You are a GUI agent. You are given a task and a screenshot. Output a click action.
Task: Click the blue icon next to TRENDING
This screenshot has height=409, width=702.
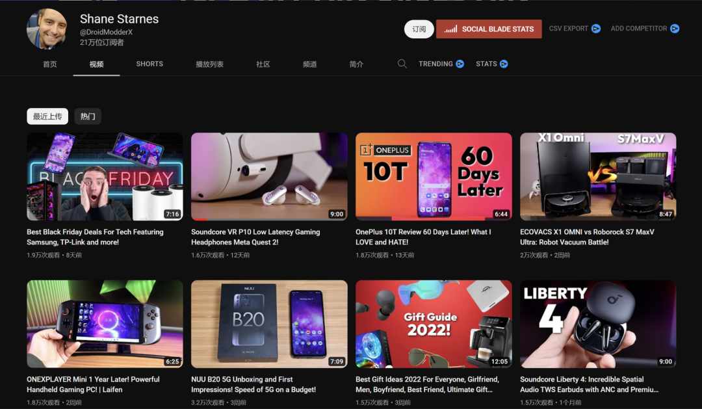[x=460, y=64]
